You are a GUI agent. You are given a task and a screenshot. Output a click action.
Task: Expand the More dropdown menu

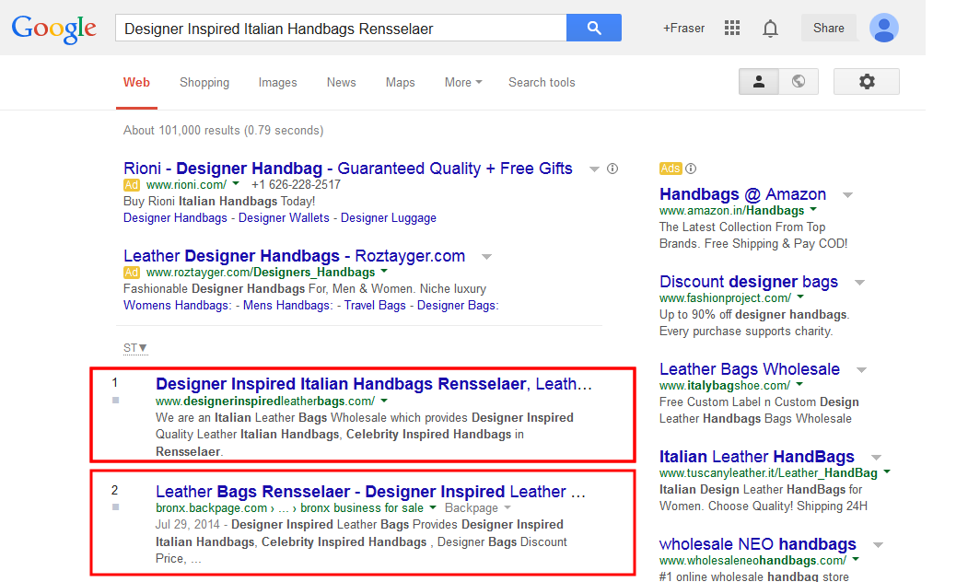463,83
